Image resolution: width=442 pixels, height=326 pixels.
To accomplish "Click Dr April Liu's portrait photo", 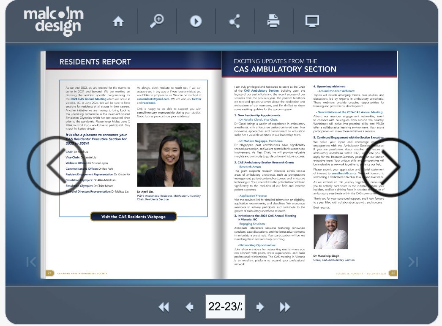I will coord(169,155).
